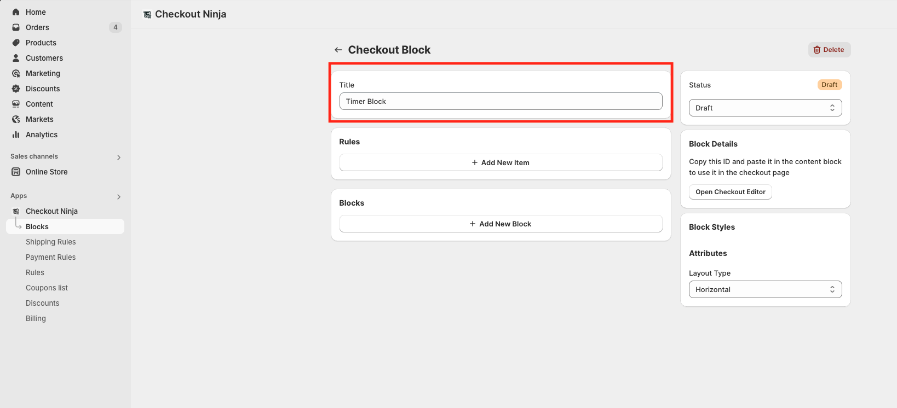Screen dimensions: 897x408
Task: Expand the Apps section chevron
Action: [x=119, y=197]
